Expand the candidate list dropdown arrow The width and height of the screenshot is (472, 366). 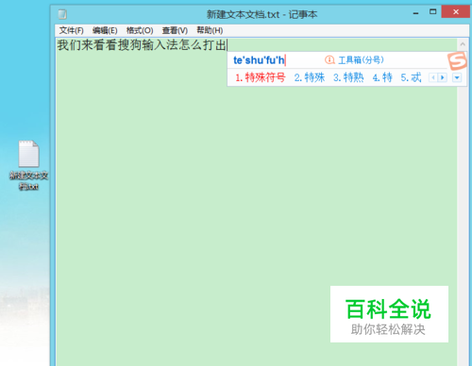pyautogui.click(x=457, y=77)
